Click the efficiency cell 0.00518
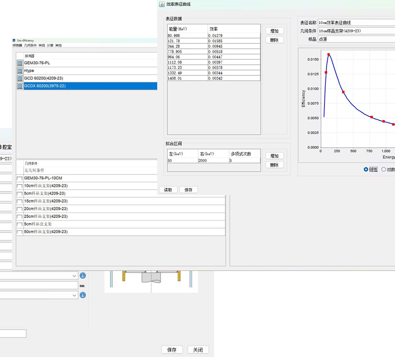395x357 pixels. (x=234, y=52)
